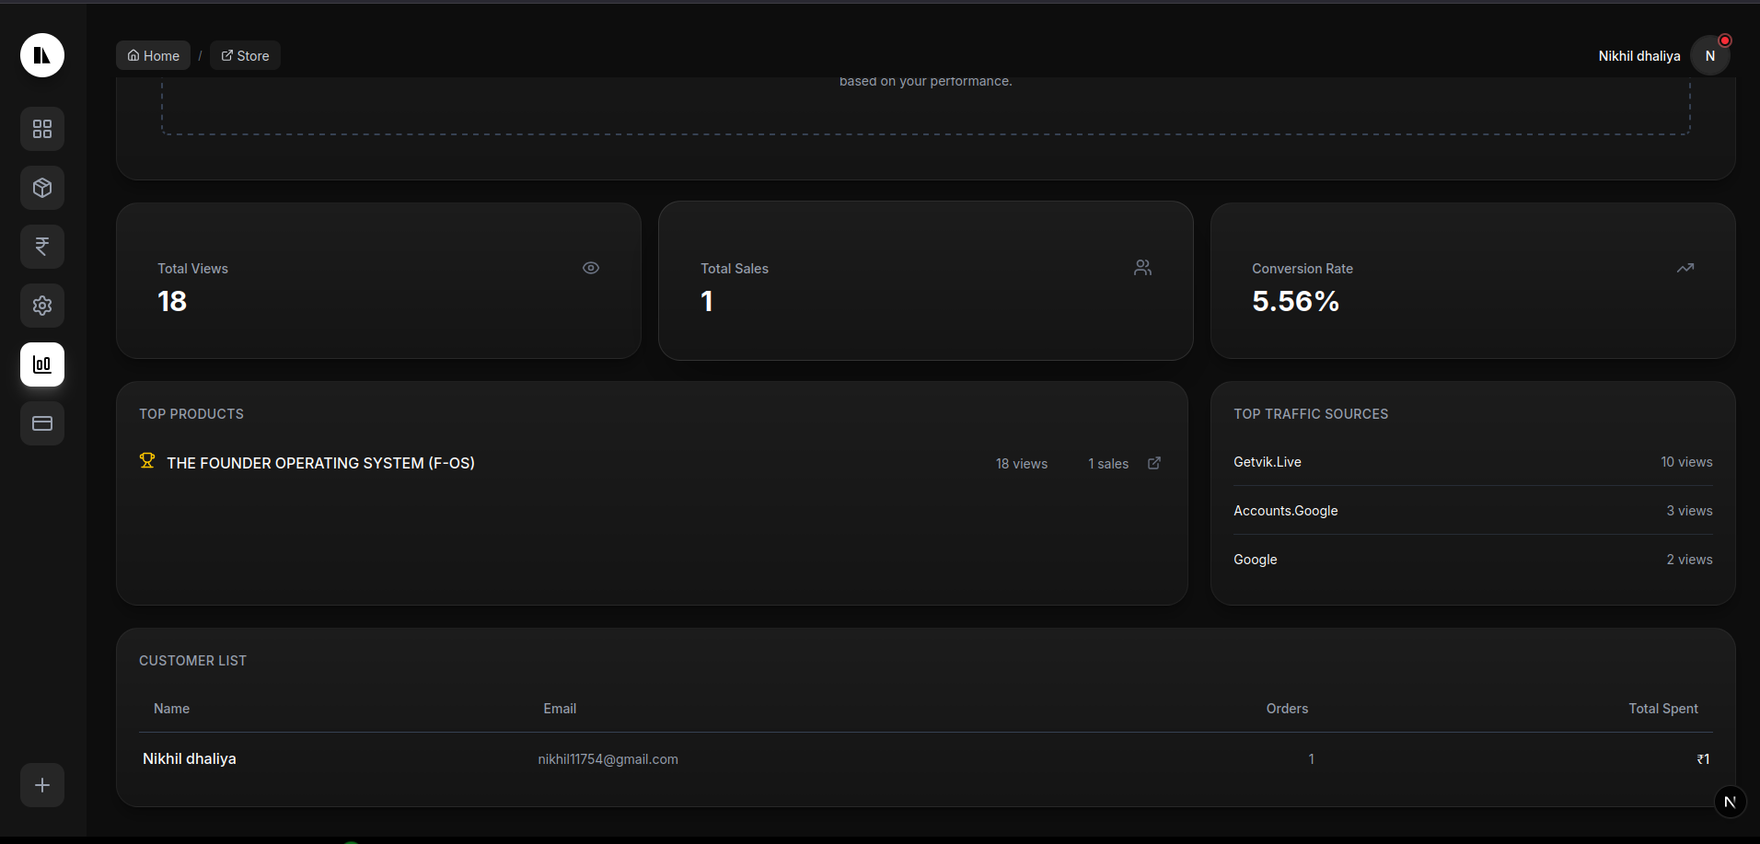Image resolution: width=1760 pixels, height=844 pixels.
Task: Click the trend arrow on Conversion Rate card
Action: tap(1685, 268)
